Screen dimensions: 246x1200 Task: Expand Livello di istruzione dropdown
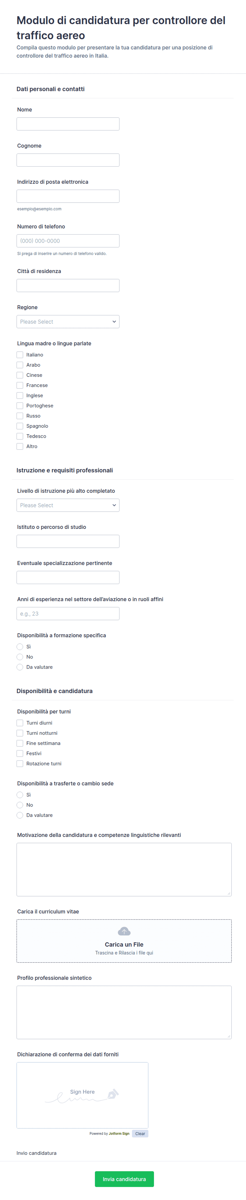click(68, 505)
